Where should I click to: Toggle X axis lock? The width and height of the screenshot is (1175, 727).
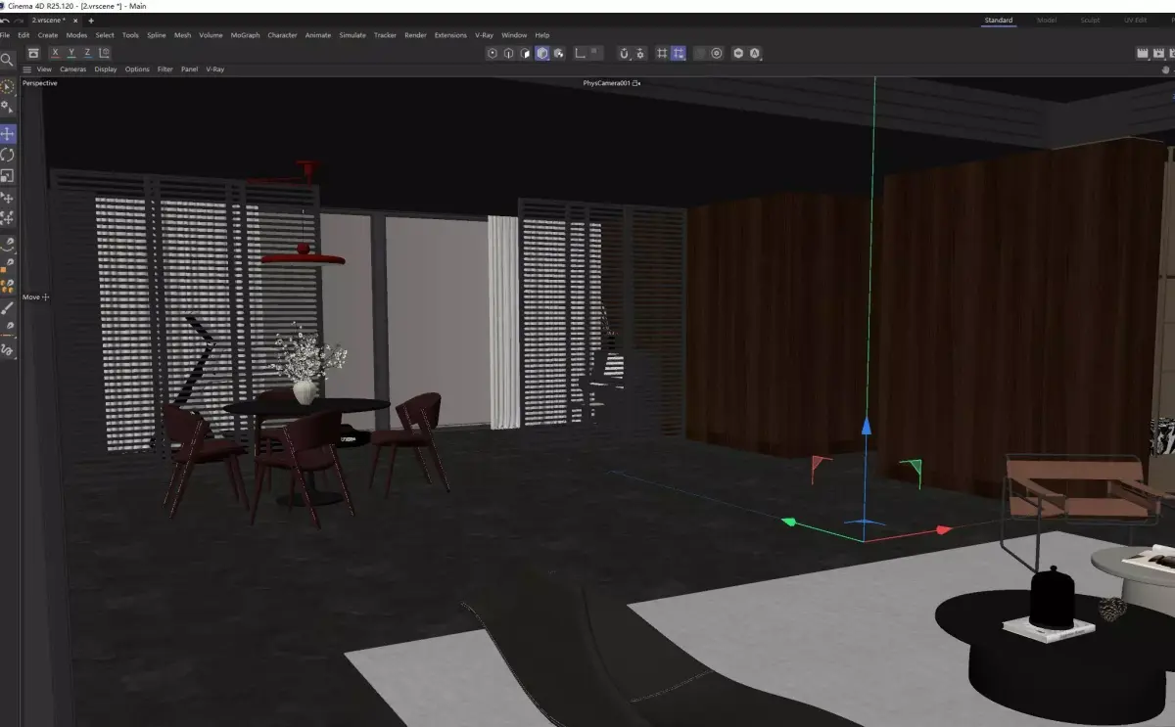pyautogui.click(x=55, y=53)
